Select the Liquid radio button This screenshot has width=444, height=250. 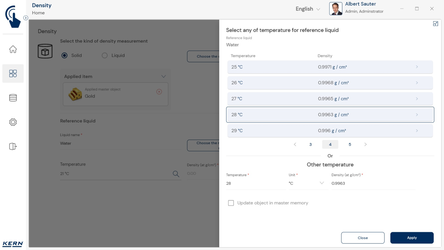click(x=105, y=56)
